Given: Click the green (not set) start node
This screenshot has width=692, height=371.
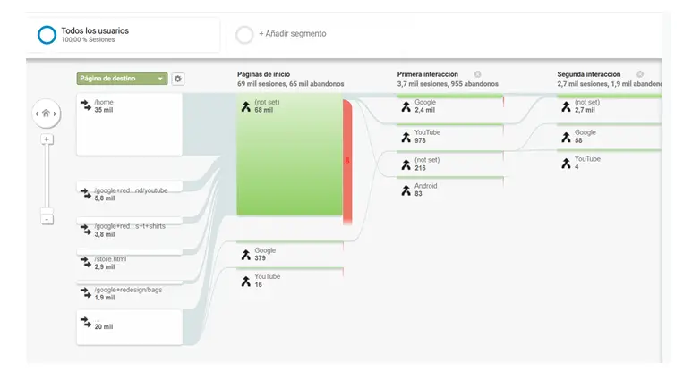Looking at the screenshot, I should pos(289,156).
